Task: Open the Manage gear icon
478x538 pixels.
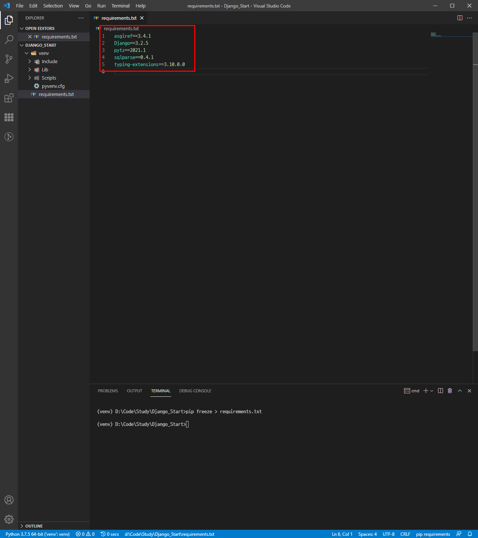Action: click(x=9, y=519)
